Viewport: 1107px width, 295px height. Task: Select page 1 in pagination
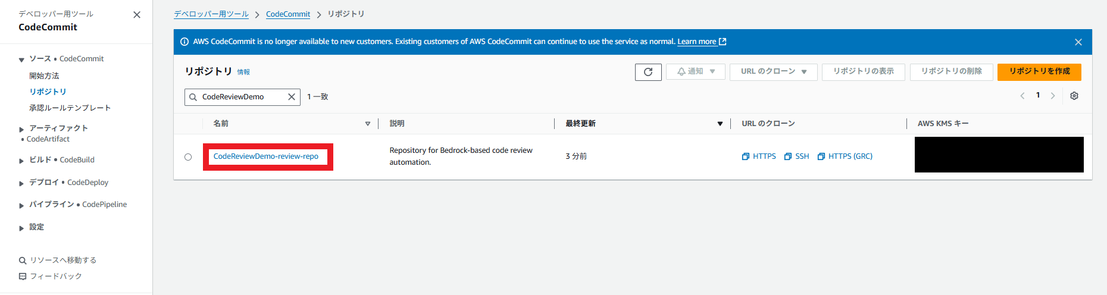pos(1038,95)
